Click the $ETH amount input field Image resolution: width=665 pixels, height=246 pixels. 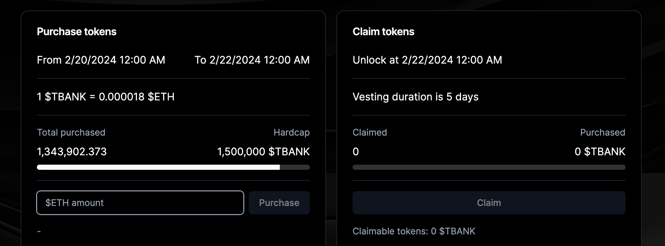tap(140, 203)
